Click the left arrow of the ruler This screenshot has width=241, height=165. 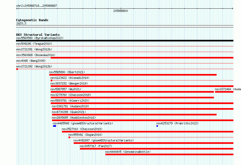(x=17, y=9)
